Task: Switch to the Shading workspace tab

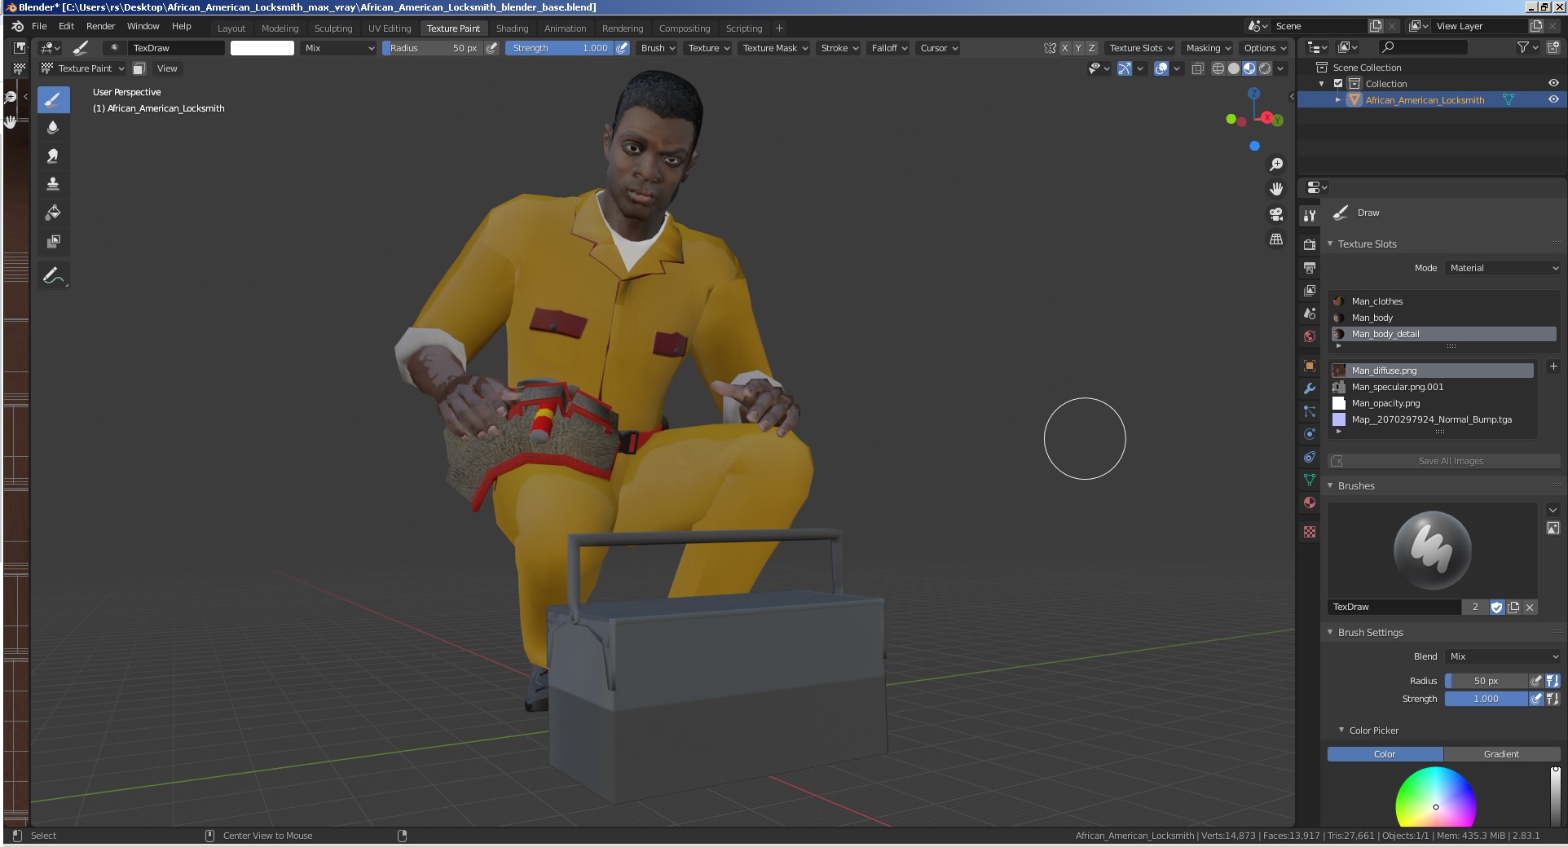Action: pos(512,29)
